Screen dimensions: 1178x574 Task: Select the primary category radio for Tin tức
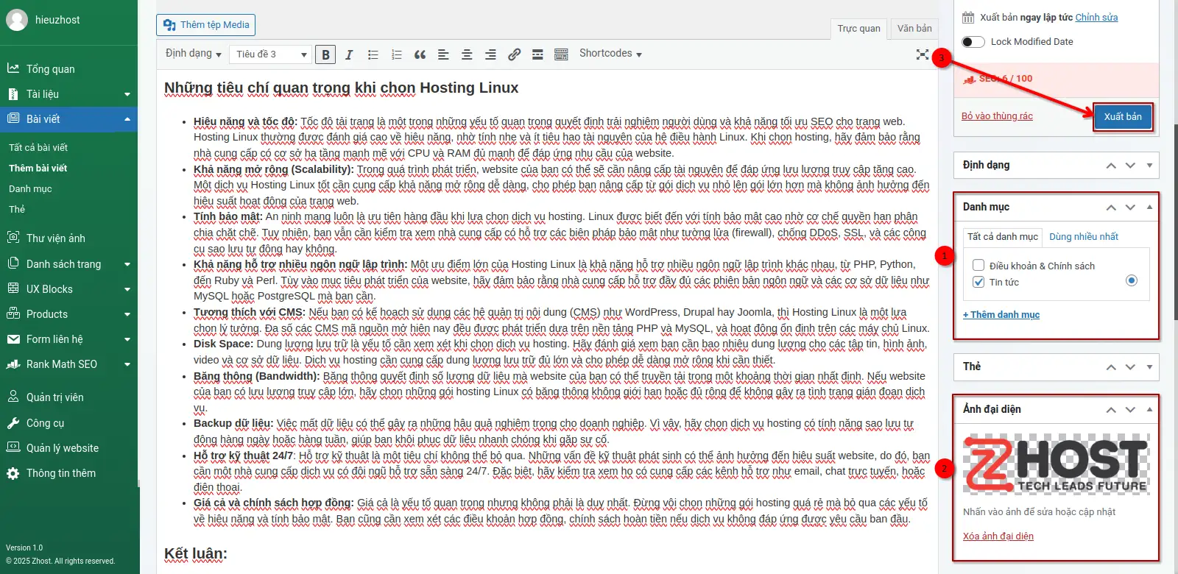click(1132, 280)
